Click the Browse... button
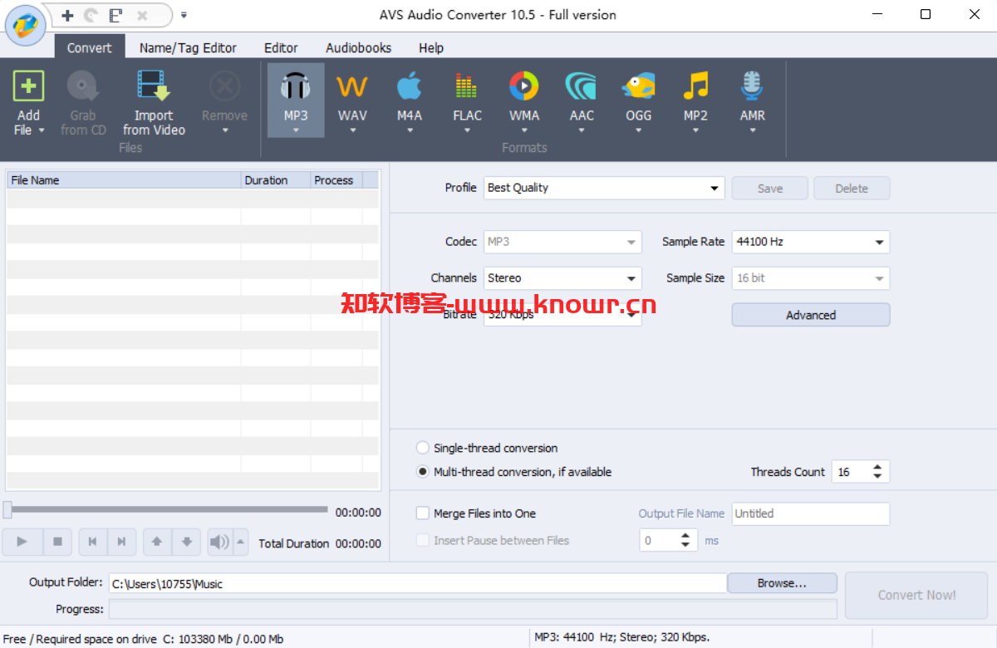 coord(782,583)
